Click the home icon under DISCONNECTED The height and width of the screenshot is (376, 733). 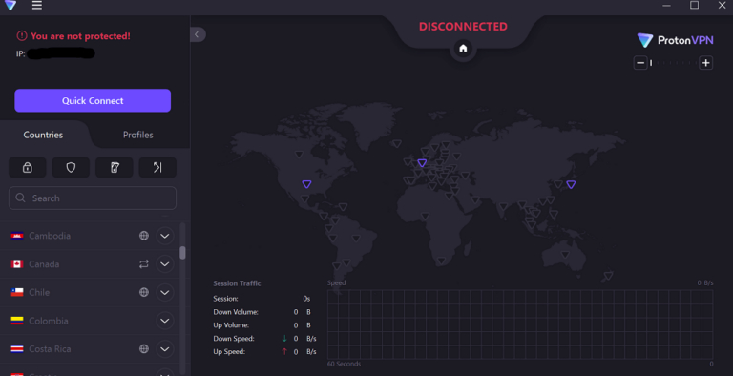[x=463, y=49]
